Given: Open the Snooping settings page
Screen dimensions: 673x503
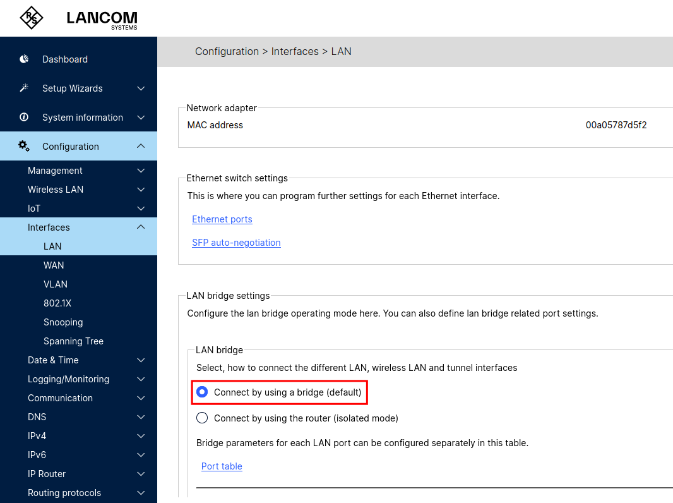Looking at the screenshot, I should [63, 322].
